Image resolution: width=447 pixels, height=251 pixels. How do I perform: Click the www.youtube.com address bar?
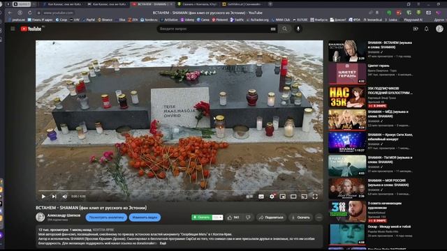pyautogui.click(x=58, y=13)
